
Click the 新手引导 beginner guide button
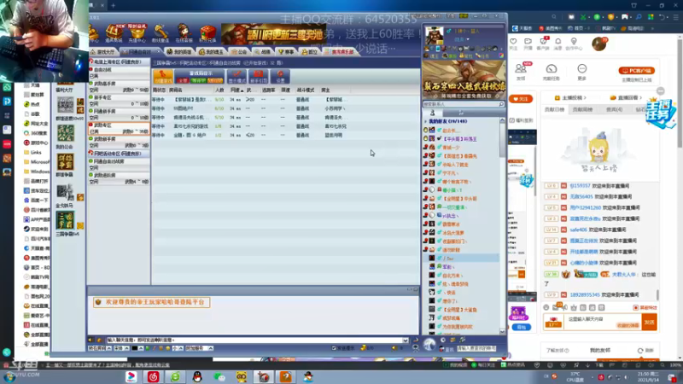pos(259,77)
